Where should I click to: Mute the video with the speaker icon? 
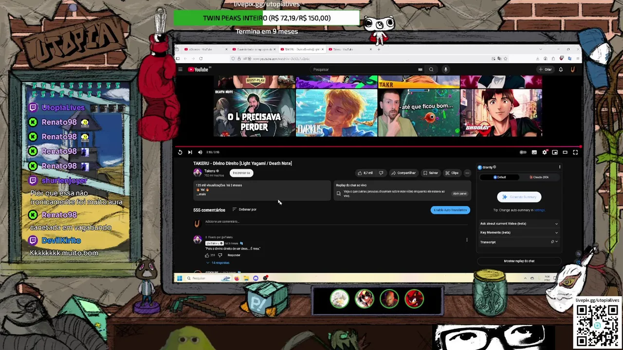[x=200, y=152]
